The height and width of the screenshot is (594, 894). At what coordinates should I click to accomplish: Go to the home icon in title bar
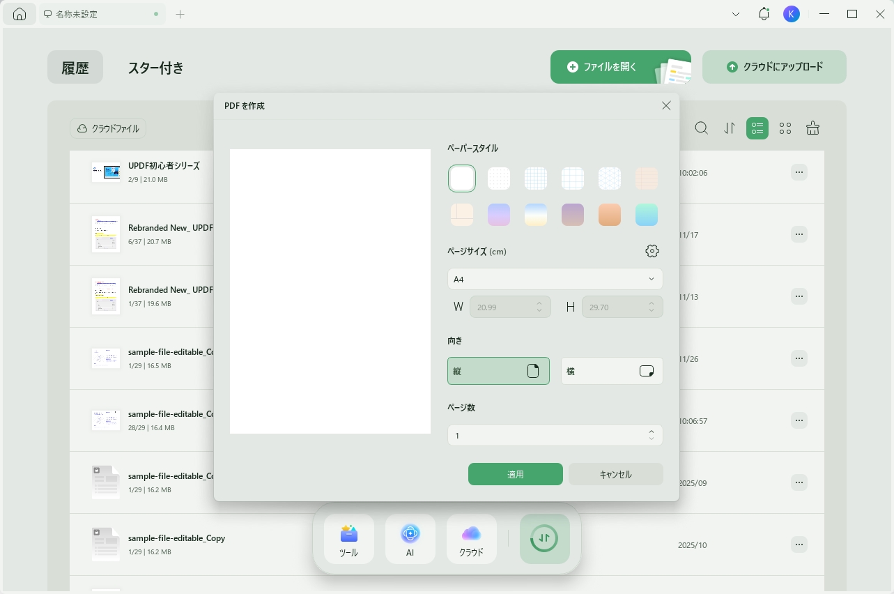click(x=20, y=14)
